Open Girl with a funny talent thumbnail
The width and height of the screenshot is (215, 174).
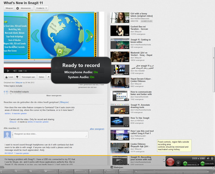pos(120,18)
